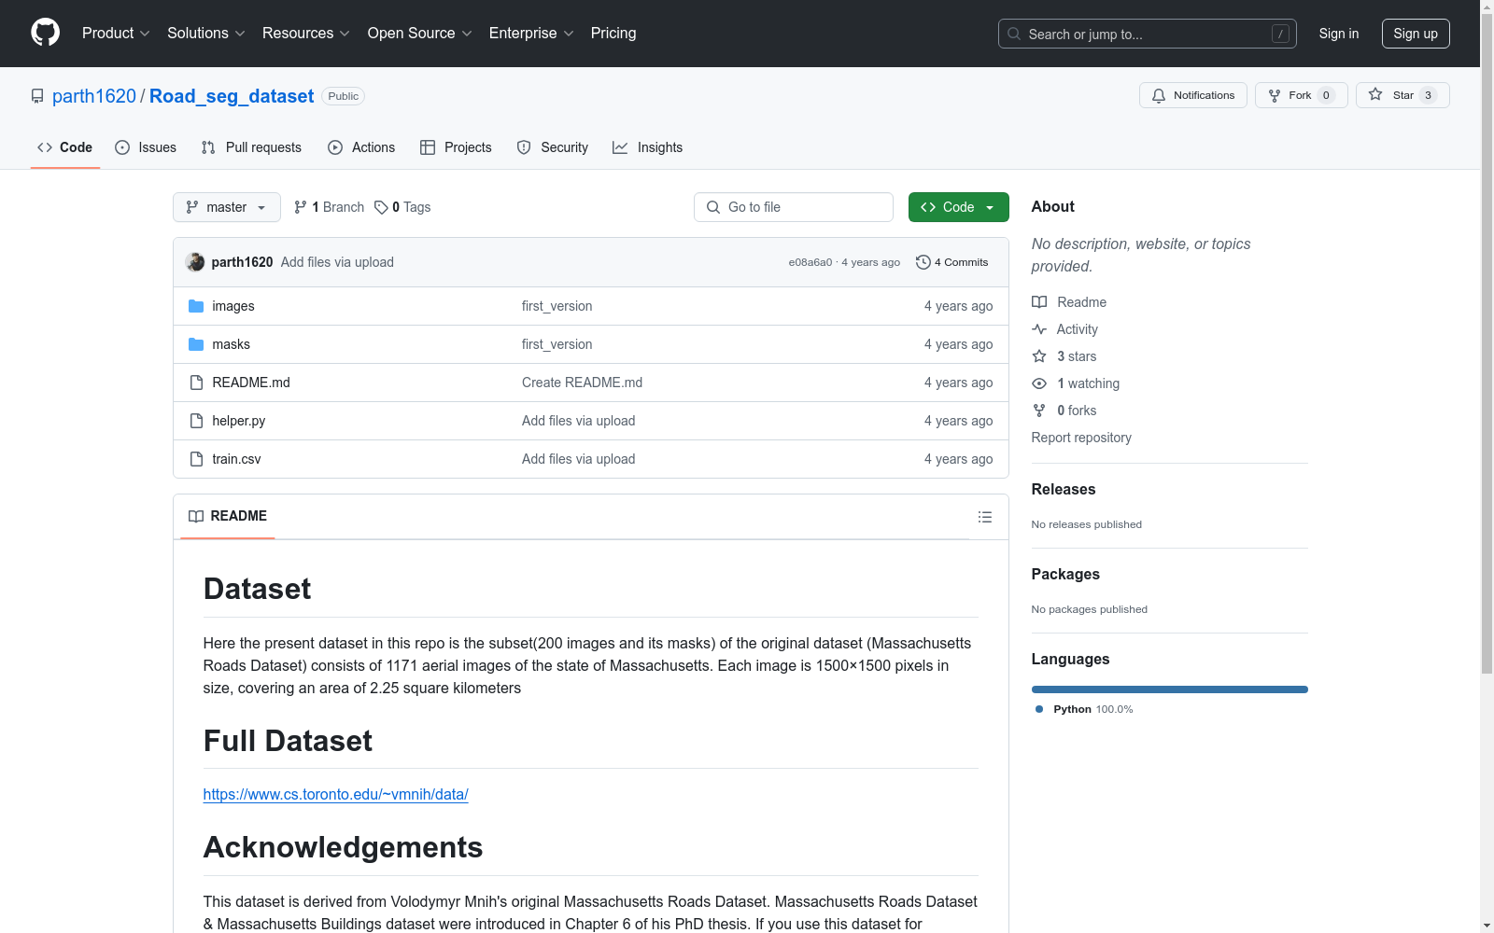The image size is (1494, 933).
Task: Click the helper.py file icon
Action: tap(196, 421)
